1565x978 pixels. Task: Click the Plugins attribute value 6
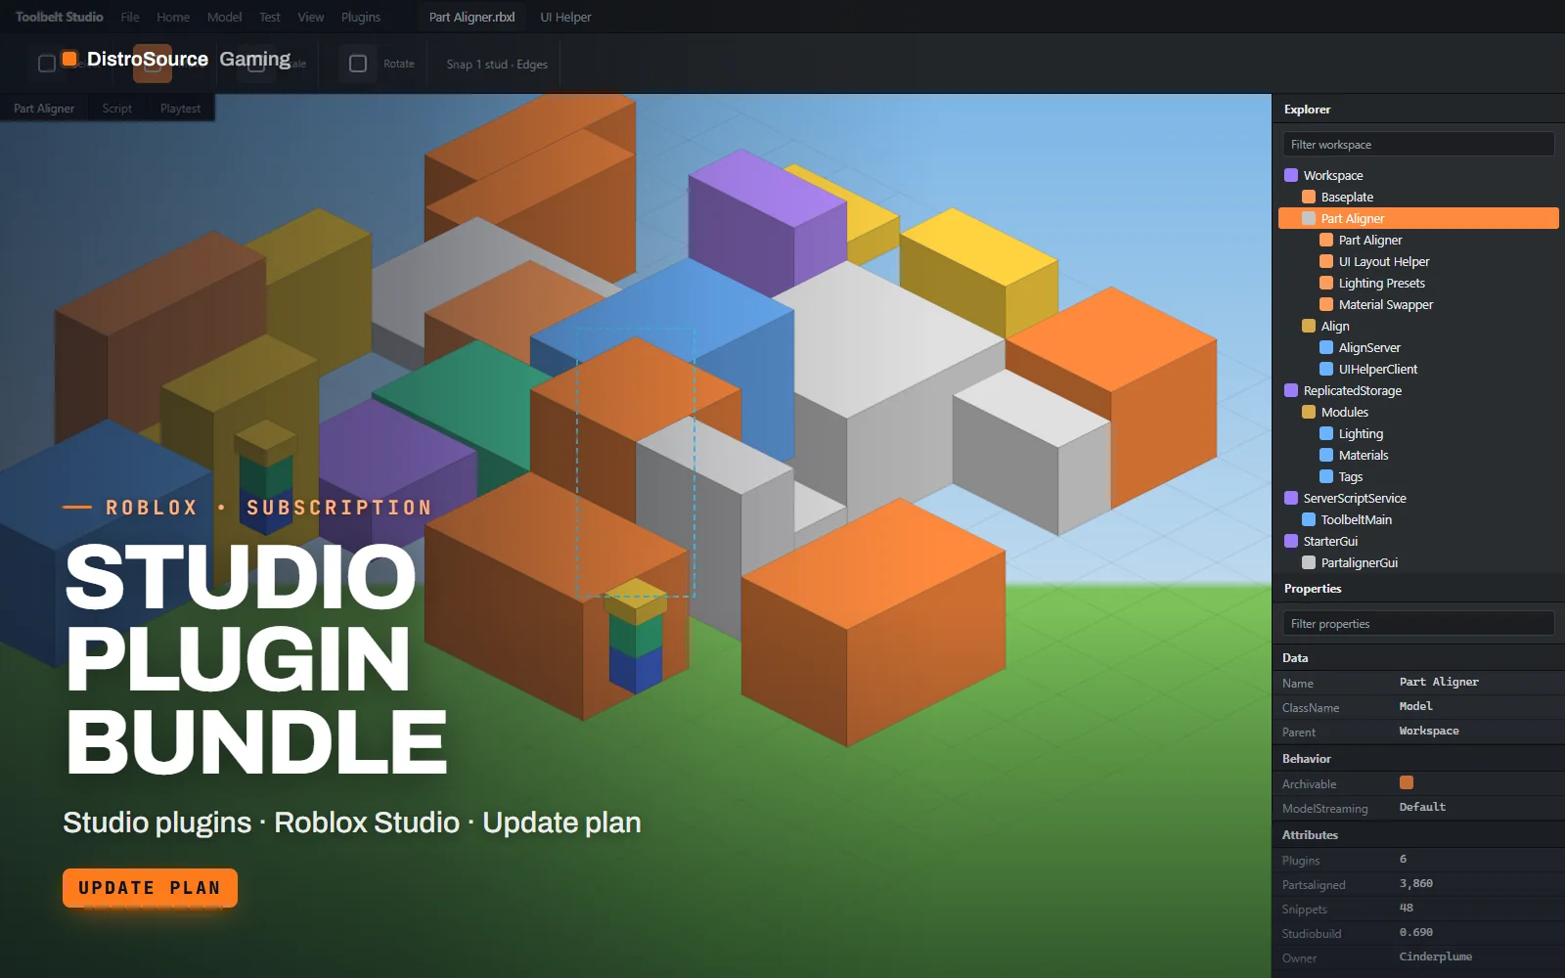point(1403,859)
